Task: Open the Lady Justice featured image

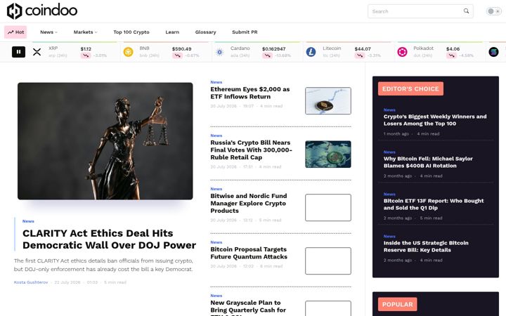Action: coord(105,141)
